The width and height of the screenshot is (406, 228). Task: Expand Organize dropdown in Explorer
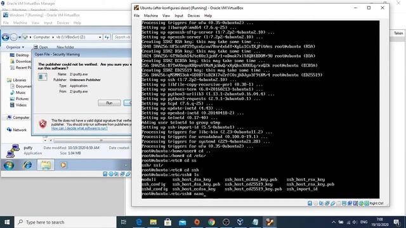pyautogui.click(x=15, y=47)
